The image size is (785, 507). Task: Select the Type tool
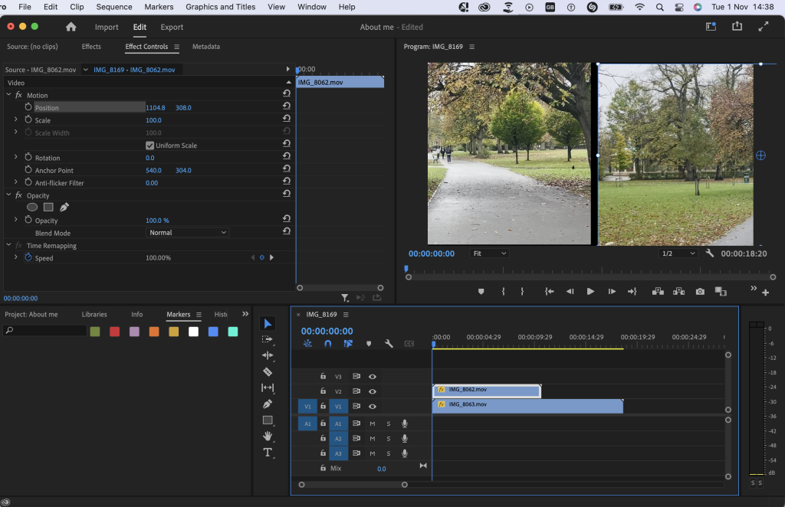(268, 453)
